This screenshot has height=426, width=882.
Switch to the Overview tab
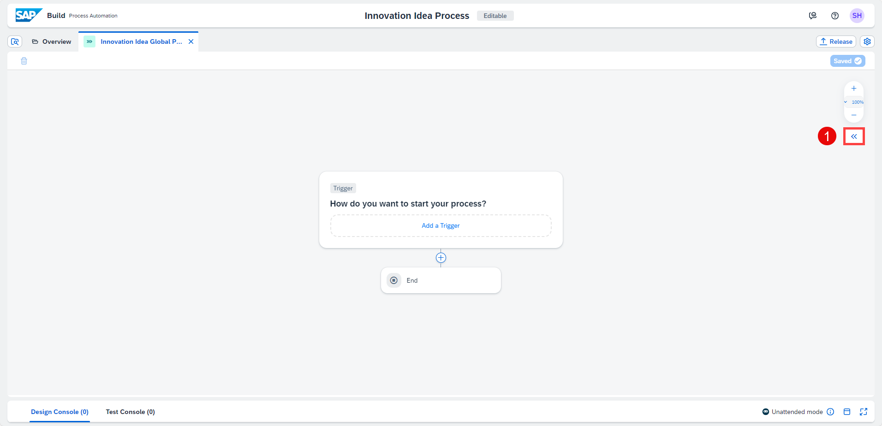pyautogui.click(x=51, y=41)
